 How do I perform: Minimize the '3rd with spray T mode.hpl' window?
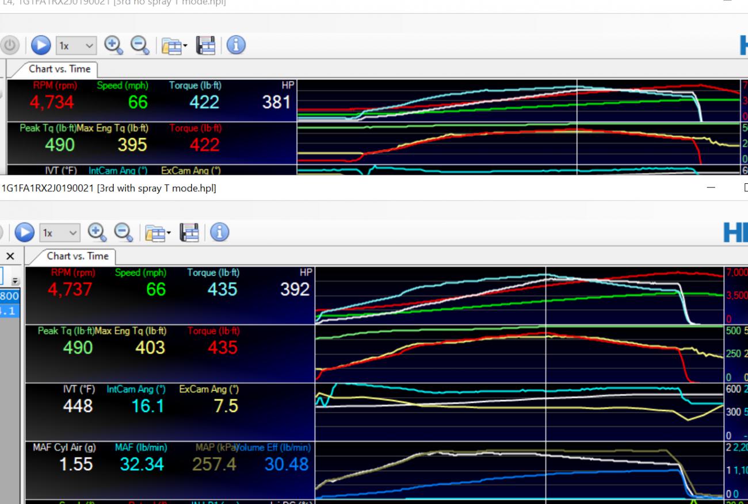click(711, 187)
